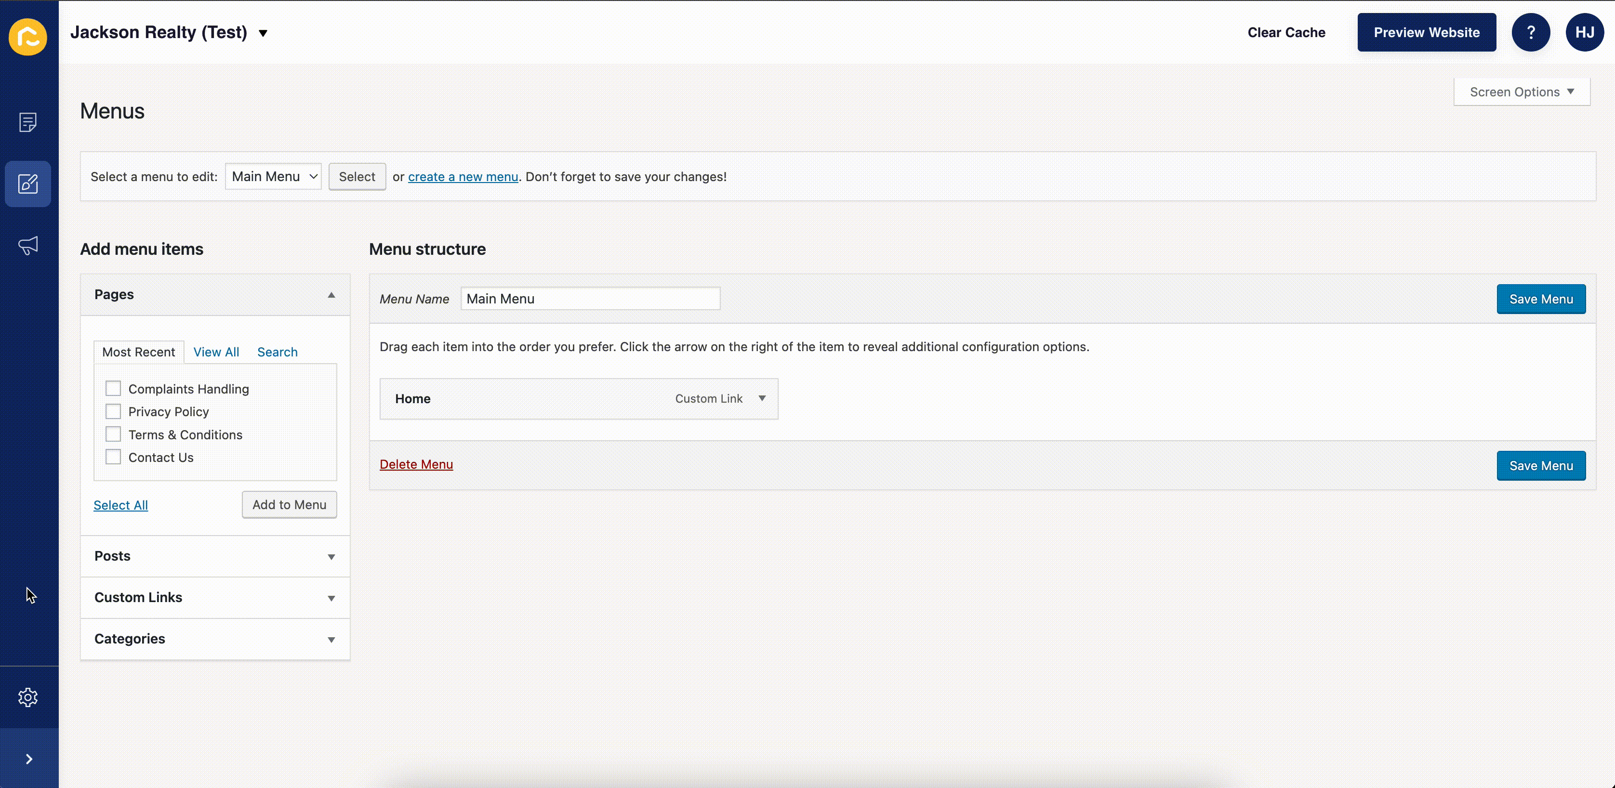Check the Complaints Handling checkbox
This screenshot has height=788, width=1615.
(x=113, y=388)
